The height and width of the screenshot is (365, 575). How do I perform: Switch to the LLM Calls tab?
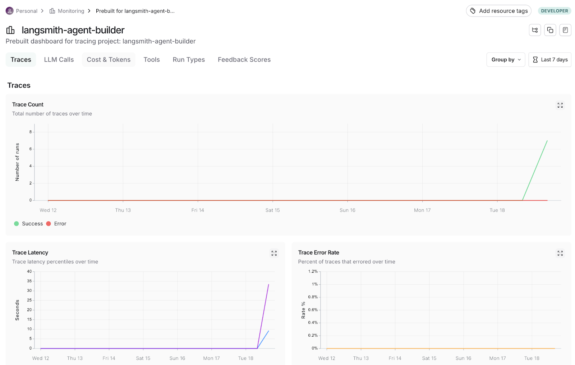coord(59,60)
